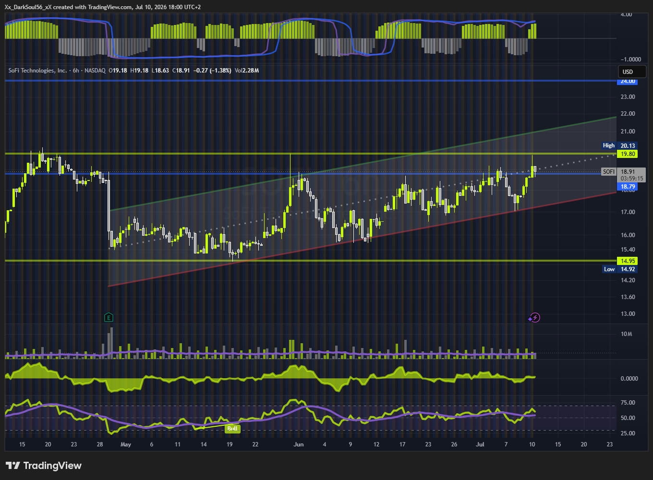
Task: Click the 17.00 price axis value
Action: click(x=628, y=212)
